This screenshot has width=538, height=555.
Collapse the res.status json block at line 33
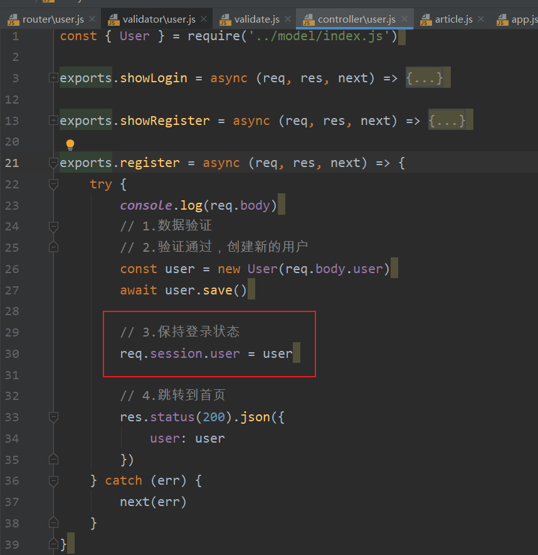click(53, 418)
